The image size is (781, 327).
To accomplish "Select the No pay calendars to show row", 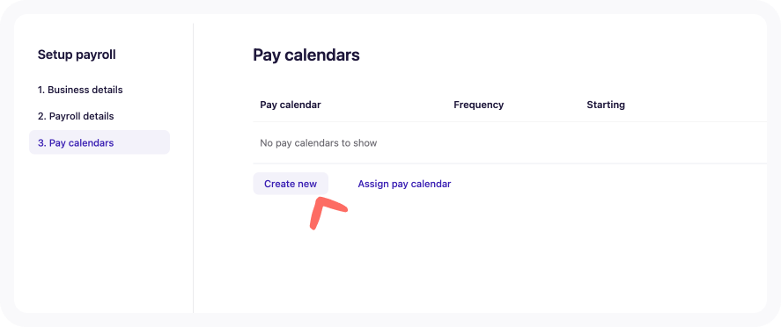I will [510, 143].
